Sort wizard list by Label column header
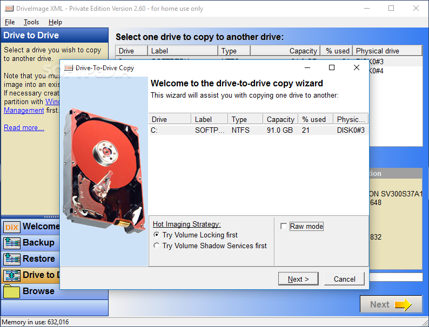The height and width of the screenshot is (327, 429). [x=210, y=119]
